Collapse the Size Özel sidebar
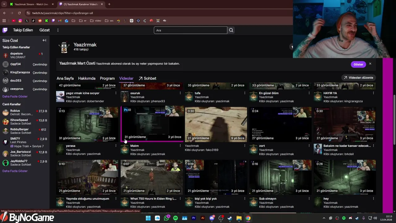Screen dimensions: 396x223 pyautogui.click(x=44, y=40)
